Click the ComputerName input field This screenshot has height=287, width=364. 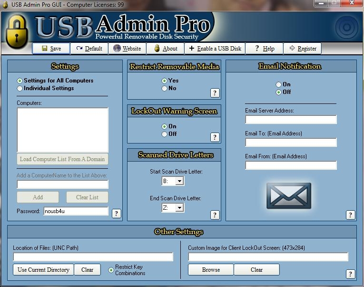click(x=63, y=184)
